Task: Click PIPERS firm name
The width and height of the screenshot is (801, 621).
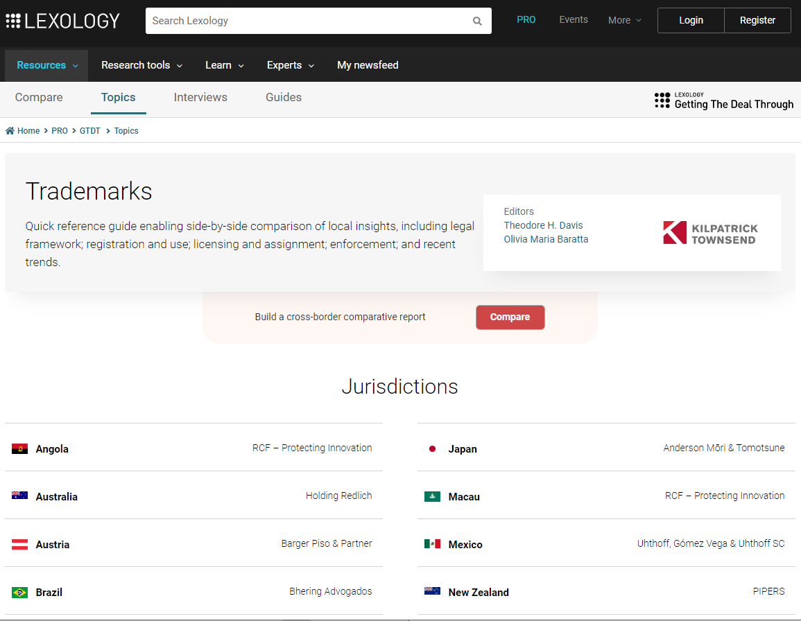Action: pos(768,591)
